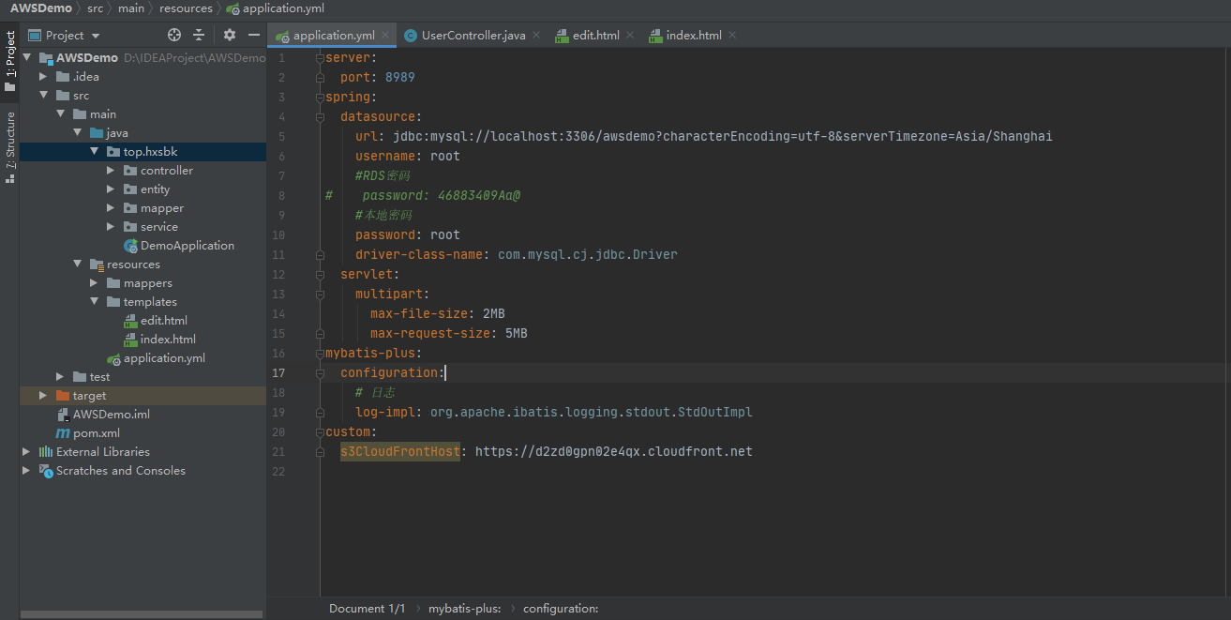Click mybatis-plus: in the bottom breadcrumb
1231x620 pixels.
point(465,609)
